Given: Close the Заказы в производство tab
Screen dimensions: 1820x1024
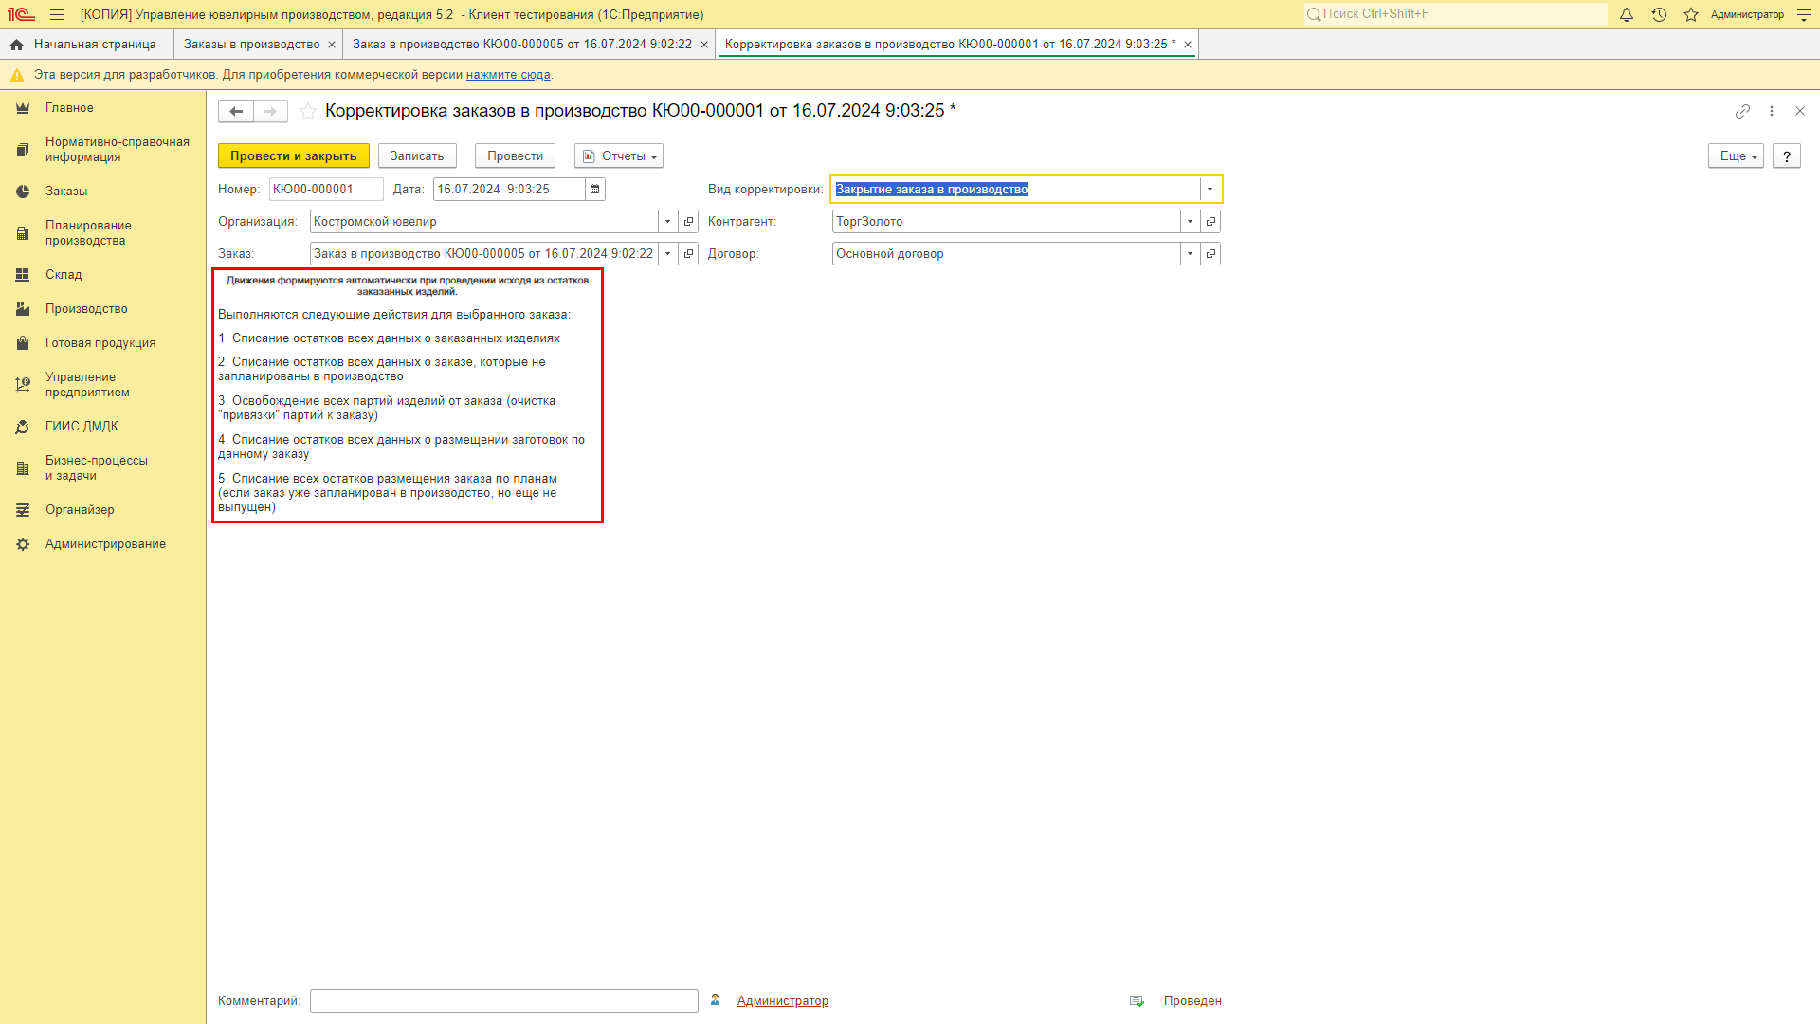Looking at the screenshot, I should [x=332, y=45].
